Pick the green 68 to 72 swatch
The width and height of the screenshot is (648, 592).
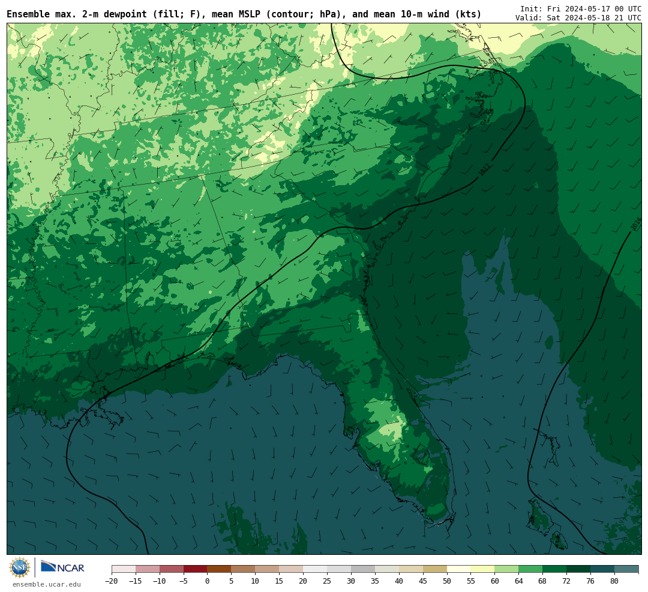point(554,569)
